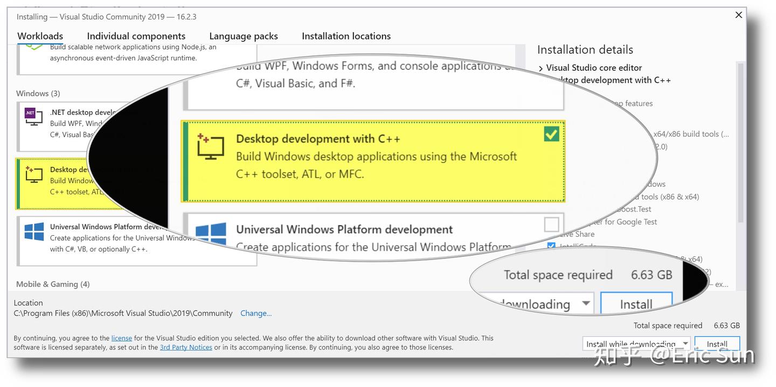776x387 pixels.
Task: Switch to the Individual components tab
Action: [136, 36]
